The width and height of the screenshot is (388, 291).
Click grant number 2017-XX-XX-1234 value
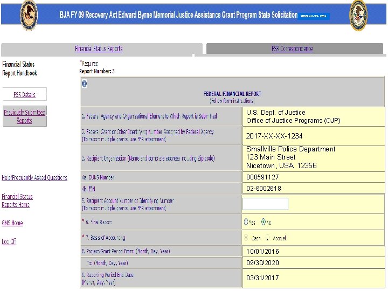pyautogui.click(x=274, y=136)
